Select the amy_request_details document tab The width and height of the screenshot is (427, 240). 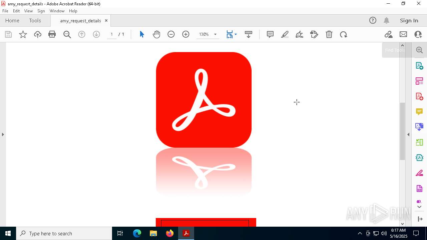[x=80, y=21]
